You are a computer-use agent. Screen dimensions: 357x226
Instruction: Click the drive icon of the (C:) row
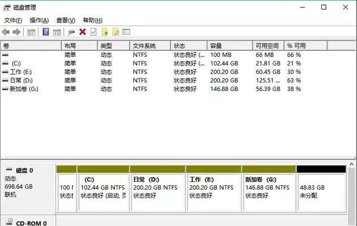[5, 63]
